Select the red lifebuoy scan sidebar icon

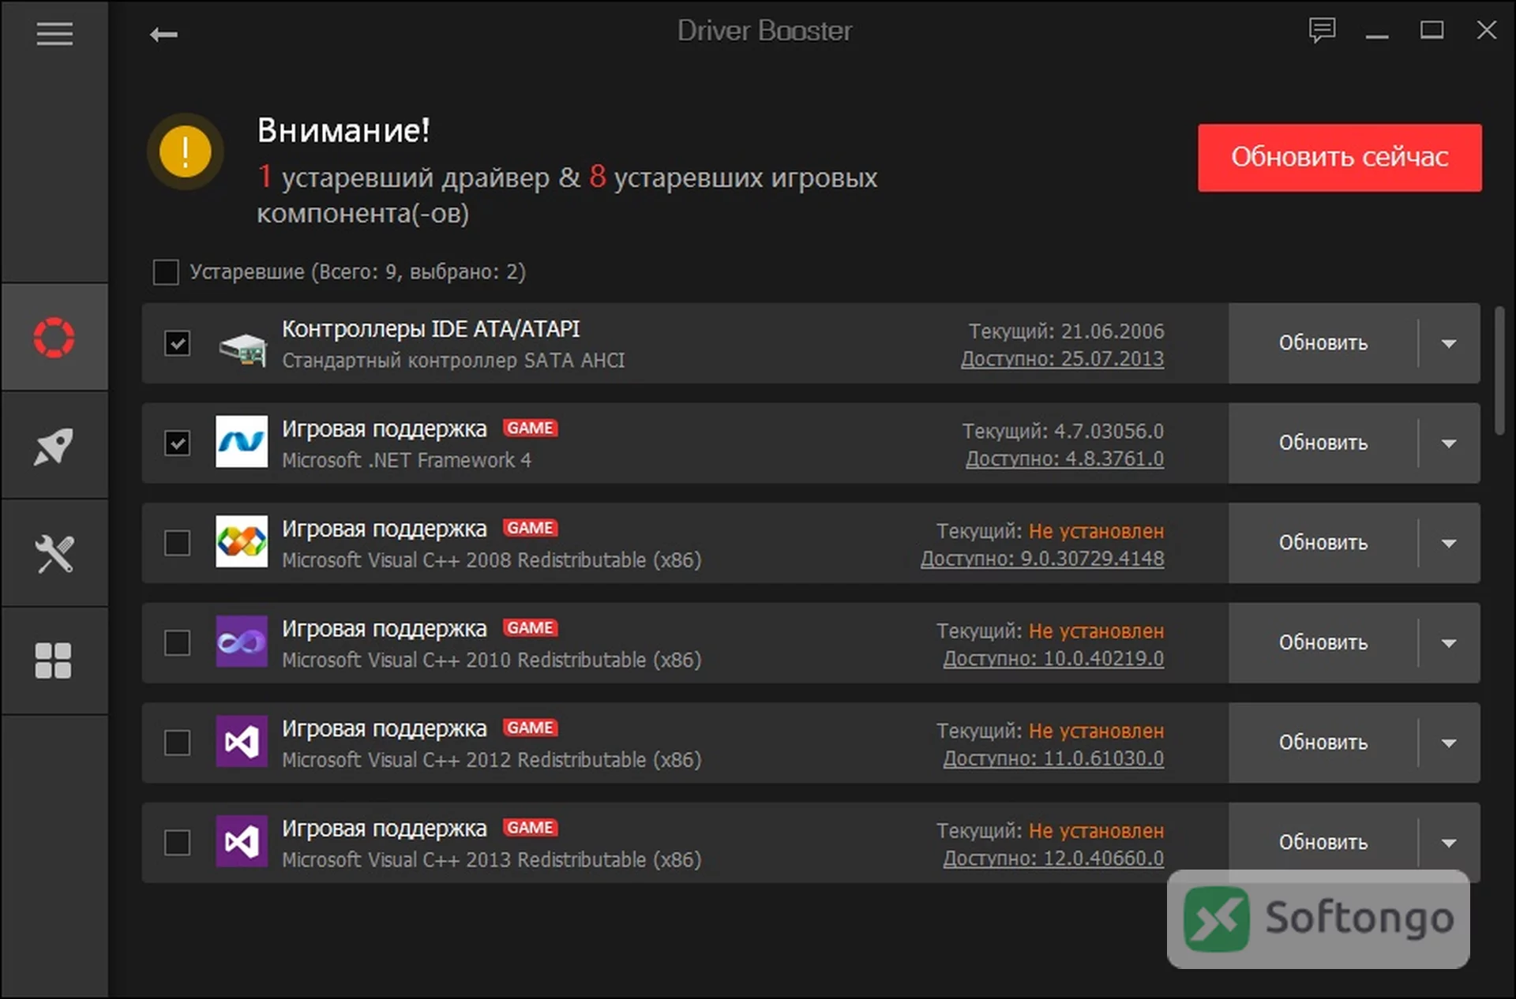tap(54, 338)
